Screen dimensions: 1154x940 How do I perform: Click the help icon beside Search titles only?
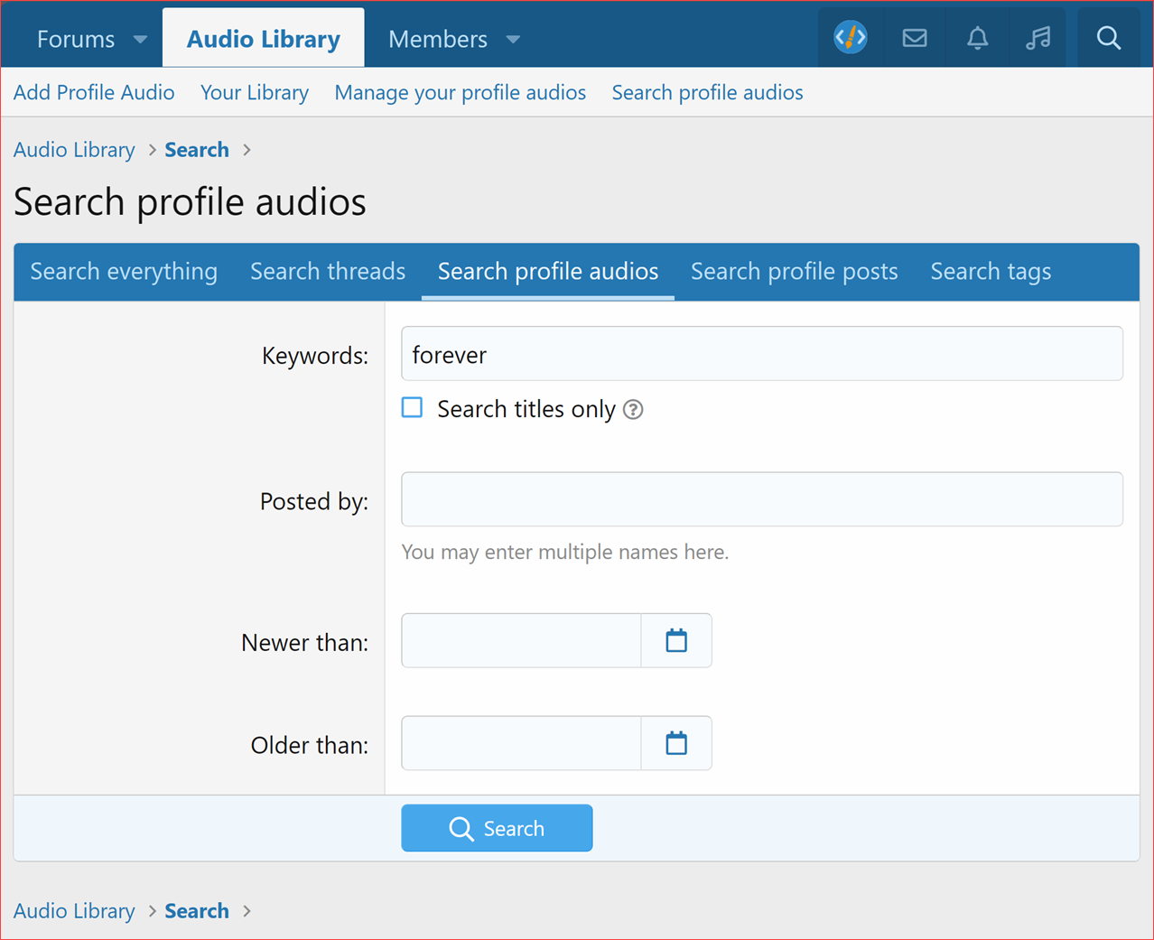633,409
